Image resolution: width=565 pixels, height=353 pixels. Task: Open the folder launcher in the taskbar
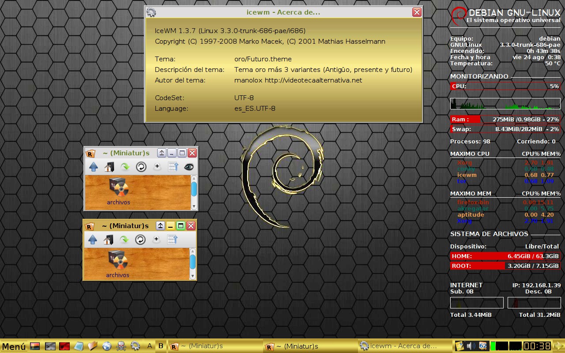(92, 346)
